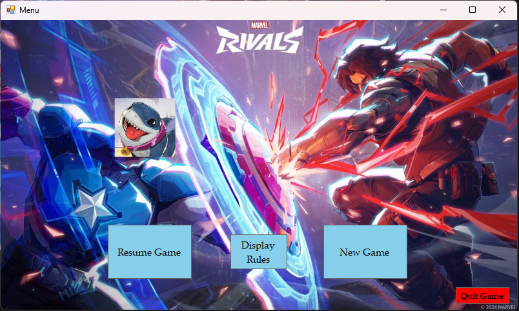Click Winter Soldier's dark hair

[367, 61]
